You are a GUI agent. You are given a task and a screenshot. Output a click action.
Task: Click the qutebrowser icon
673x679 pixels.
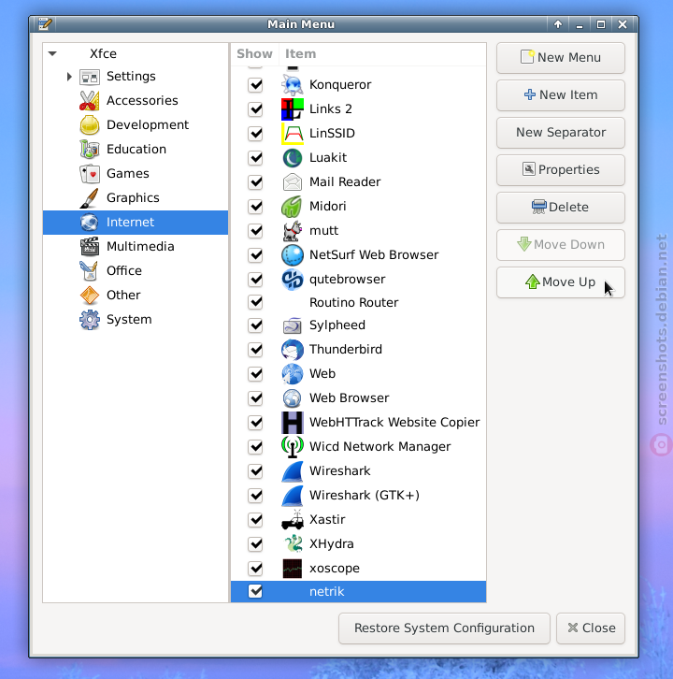tap(293, 279)
